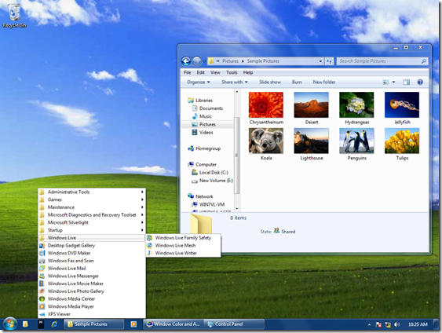The height and width of the screenshot is (333, 442).
Task: Open the Organize dropdown
Action: tap(198, 82)
